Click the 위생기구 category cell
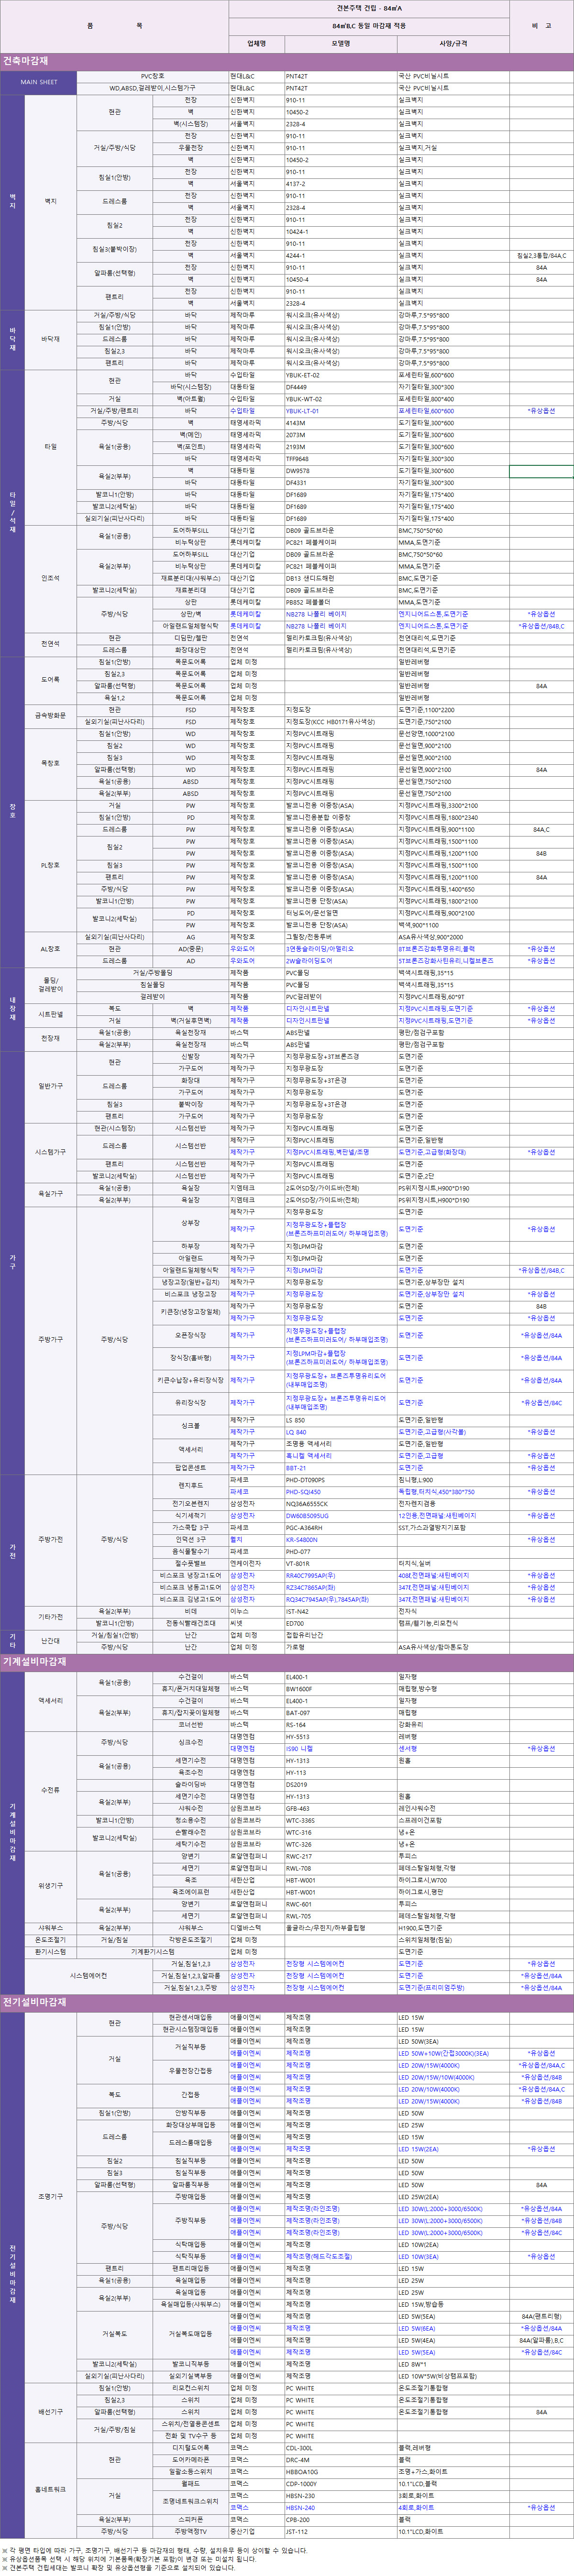 [x=51, y=1886]
